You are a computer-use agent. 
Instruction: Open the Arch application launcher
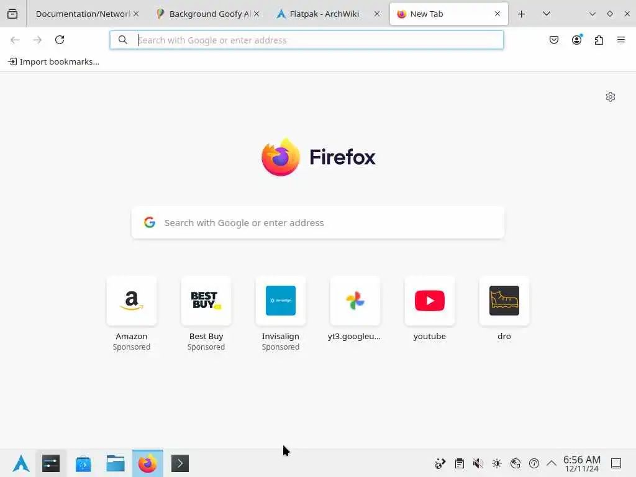pyautogui.click(x=21, y=463)
